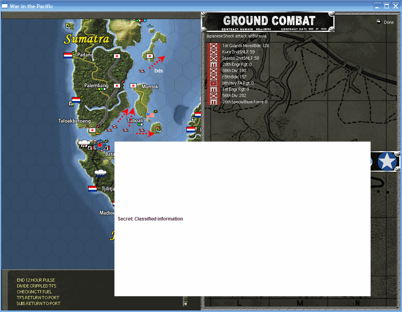The image size is (402, 312).
Task: Click the rain cloud icon above Tjilitjap
Action: pyautogui.click(x=100, y=173)
